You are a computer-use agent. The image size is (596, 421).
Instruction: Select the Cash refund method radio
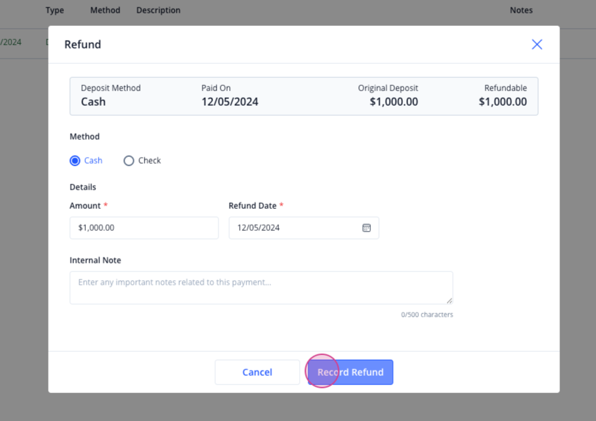click(75, 160)
